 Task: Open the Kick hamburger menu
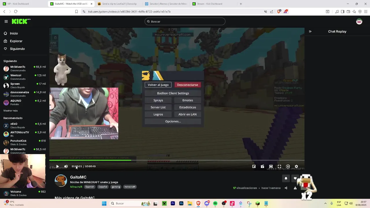point(6,21)
